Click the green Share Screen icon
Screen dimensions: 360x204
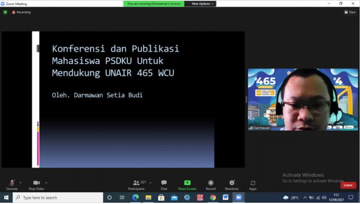pos(187,183)
